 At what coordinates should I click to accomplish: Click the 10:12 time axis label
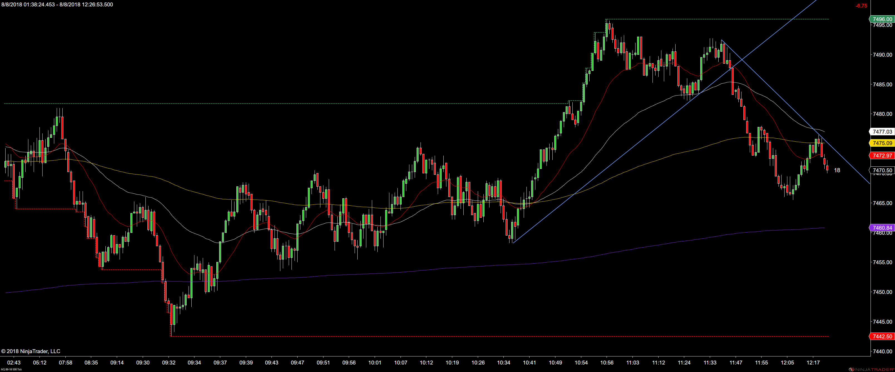pyautogui.click(x=426, y=363)
